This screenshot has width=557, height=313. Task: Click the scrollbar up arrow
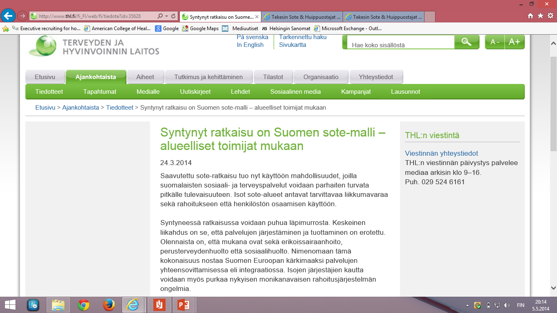pos(553,43)
